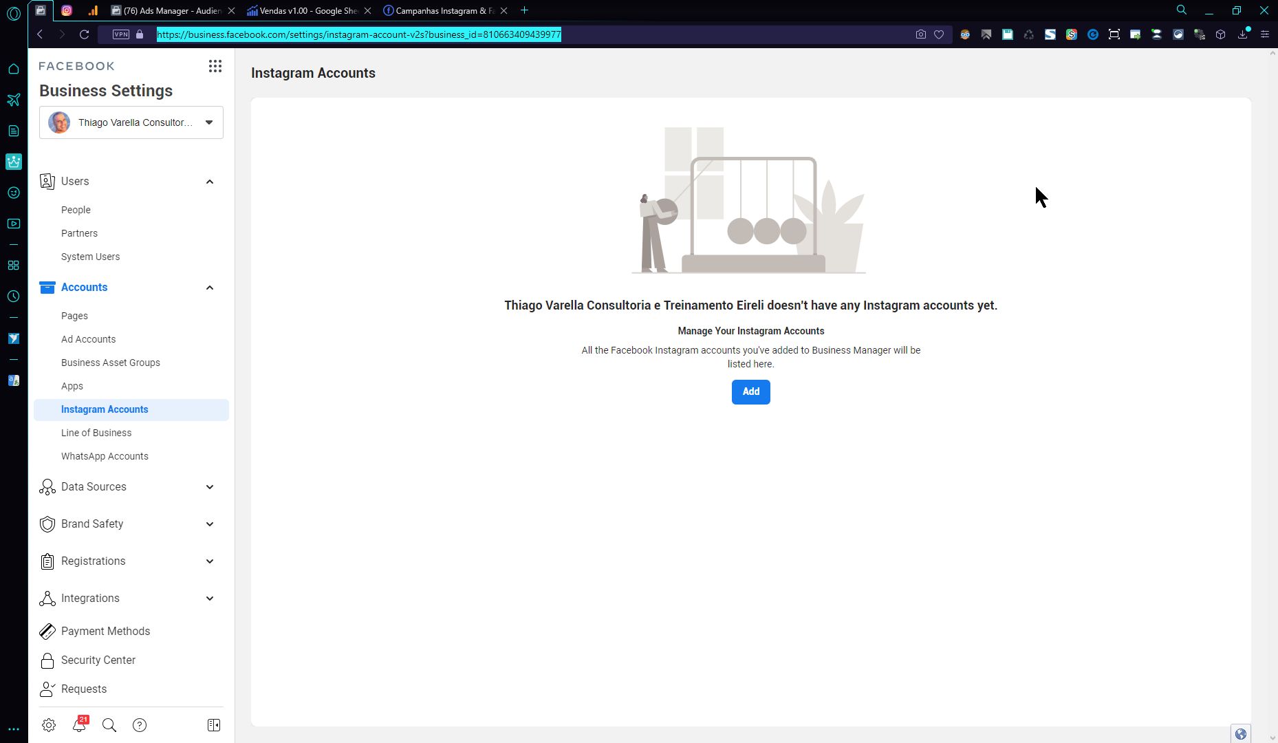This screenshot has height=743, width=1278.
Task: Select Instagram Accounts in sidebar
Action: pos(131,410)
